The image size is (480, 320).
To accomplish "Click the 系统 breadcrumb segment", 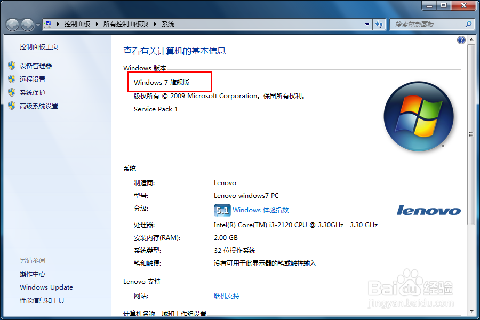I will click(x=168, y=24).
